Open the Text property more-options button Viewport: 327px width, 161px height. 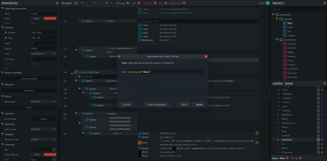point(54,150)
